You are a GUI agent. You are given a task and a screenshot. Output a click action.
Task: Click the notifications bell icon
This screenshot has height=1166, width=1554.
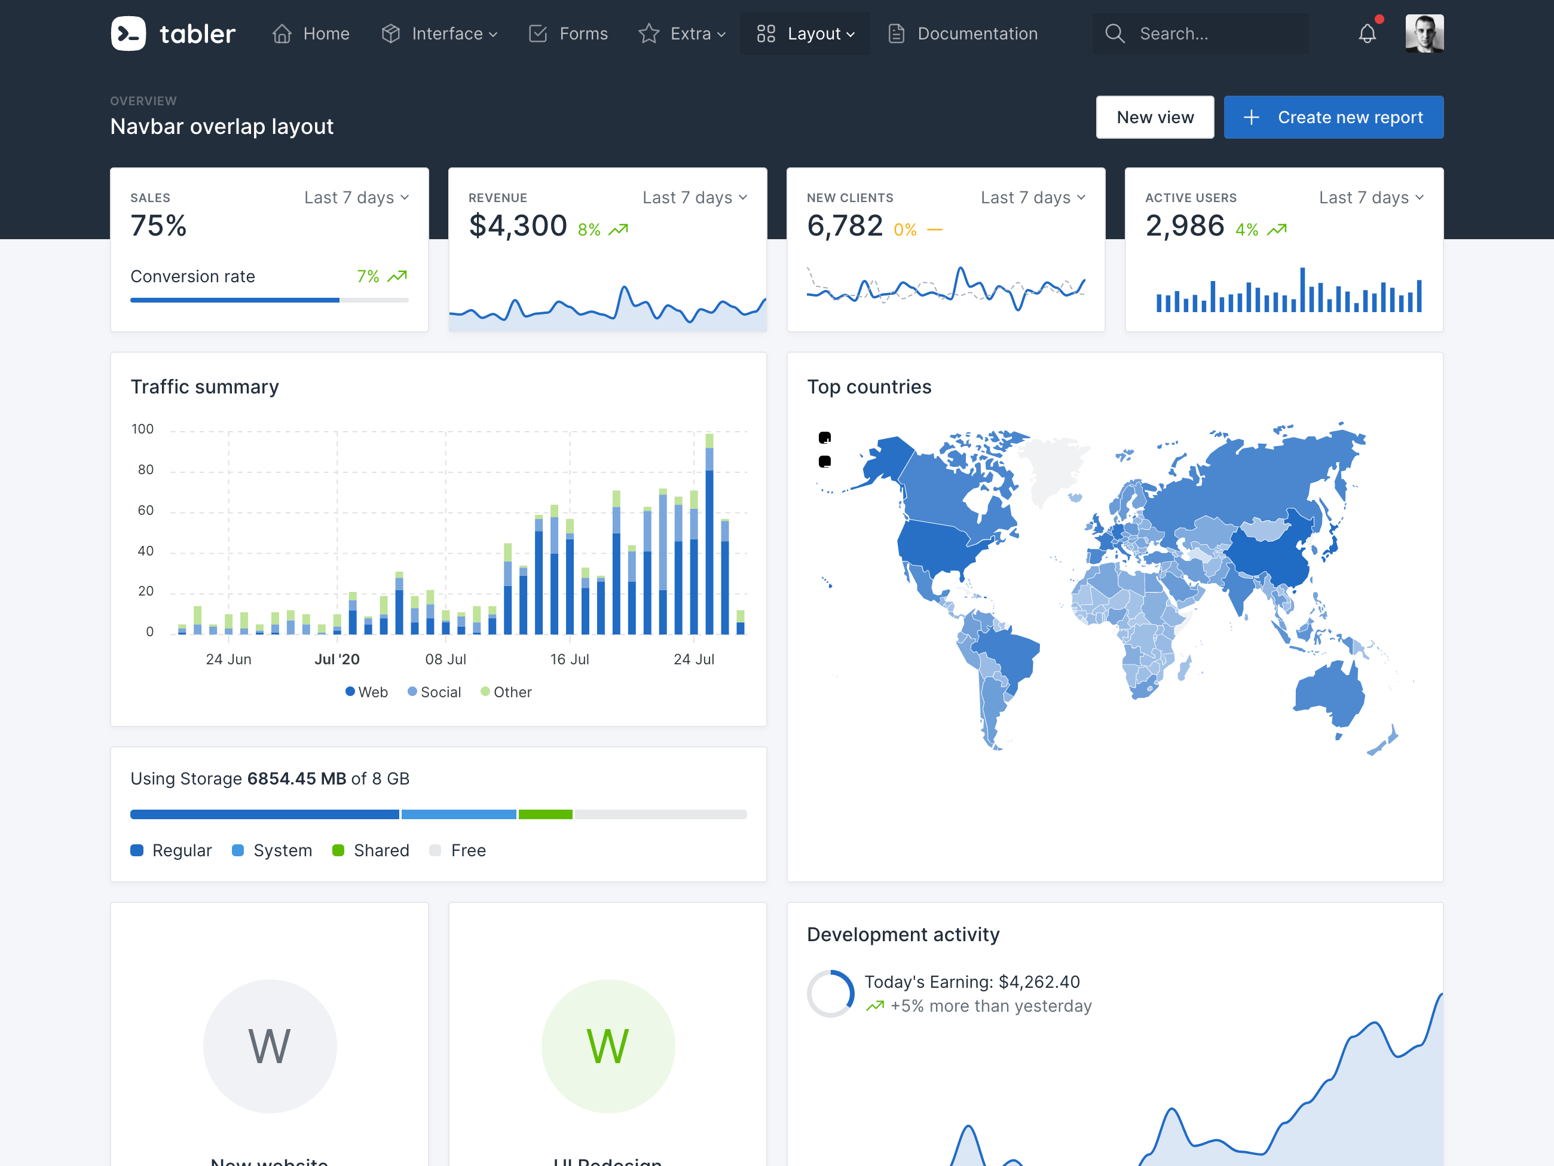1367,33
